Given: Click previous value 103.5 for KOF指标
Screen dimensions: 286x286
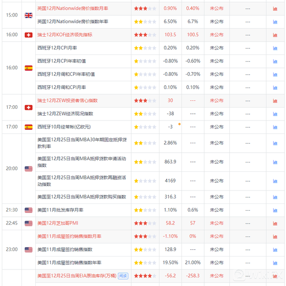Looking at the screenshot, I should pos(170,35).
